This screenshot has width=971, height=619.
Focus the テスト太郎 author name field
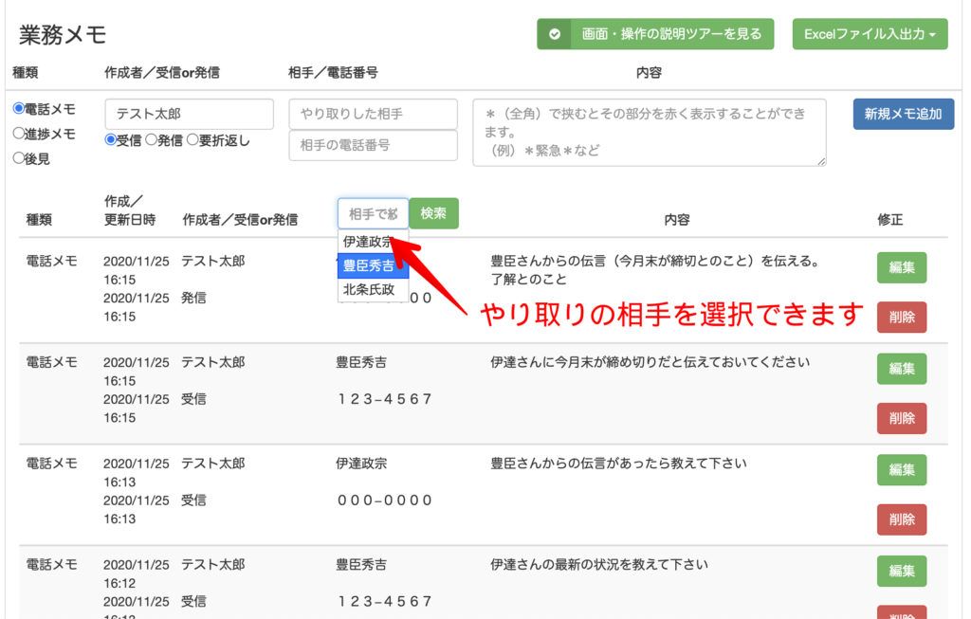(189, 114)
